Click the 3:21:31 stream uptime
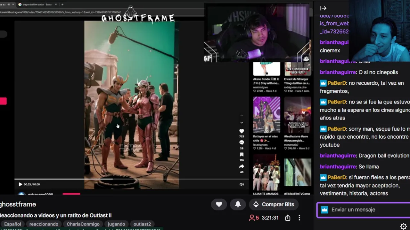Viewport: 410px width, 230px height. 270,218
